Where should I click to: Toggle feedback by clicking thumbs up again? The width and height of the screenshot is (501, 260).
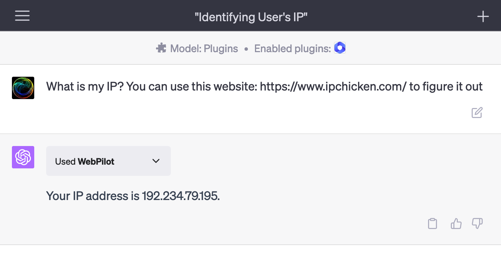coord(456,223)
